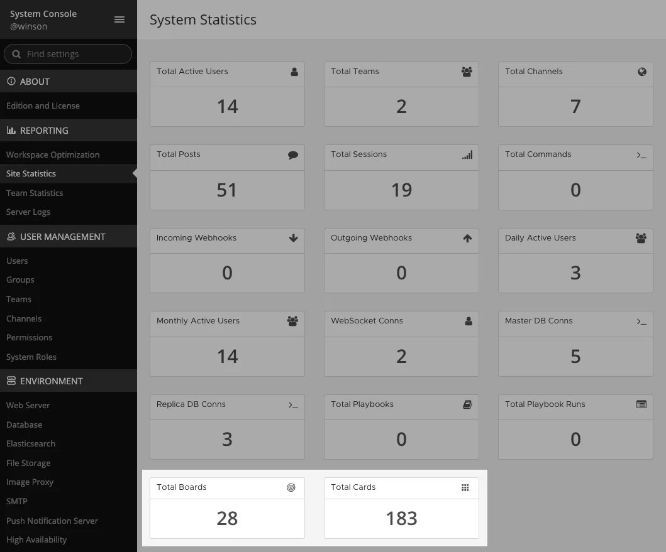
Task: Click the comment bubble icon on Total Posts
Action: pyautogui.click(x=293, y=155)
